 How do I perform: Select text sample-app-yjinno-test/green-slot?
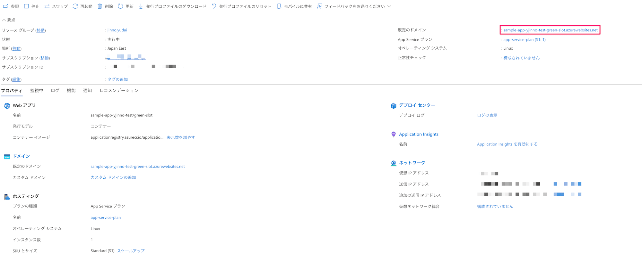(x=121, y=115)
